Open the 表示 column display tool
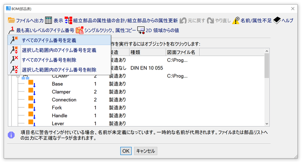This screenshot has height=162, width=302. [x=49, y=20]
